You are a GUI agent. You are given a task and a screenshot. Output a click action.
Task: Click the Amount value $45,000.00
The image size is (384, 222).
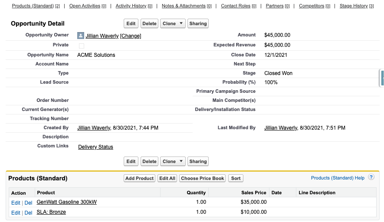(277, 35)
